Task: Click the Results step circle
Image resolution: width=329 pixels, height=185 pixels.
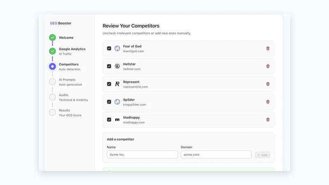Action: [53, 112]
